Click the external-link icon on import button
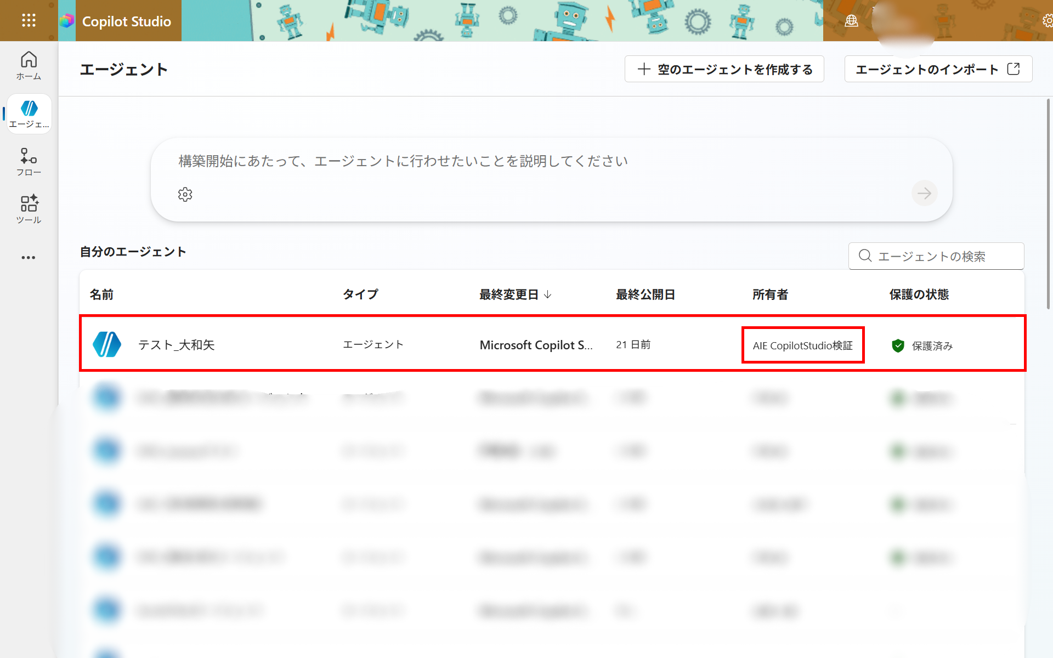The image size is (1053, 658). click(1014, 69)
